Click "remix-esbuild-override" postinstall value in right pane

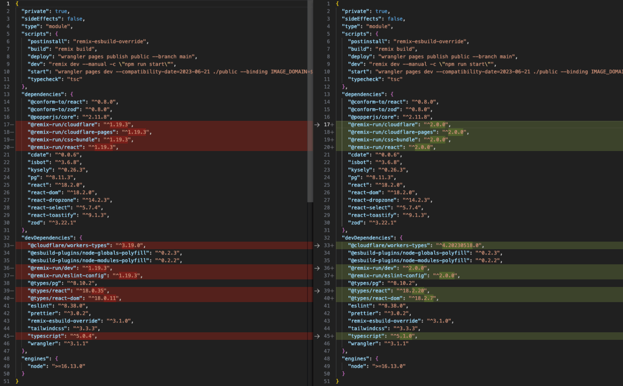pyautogui.click(x=430, y=42)
